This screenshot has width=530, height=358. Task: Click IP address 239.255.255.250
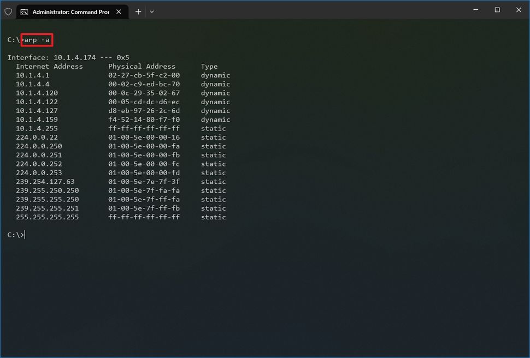tap(48, 199)
